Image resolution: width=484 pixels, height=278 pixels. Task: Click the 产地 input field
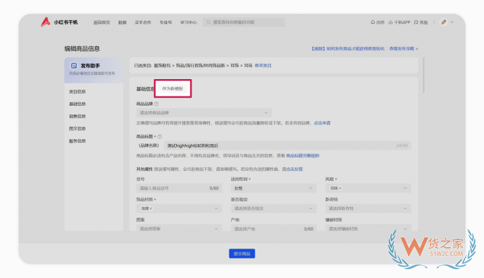coord(274,229)
